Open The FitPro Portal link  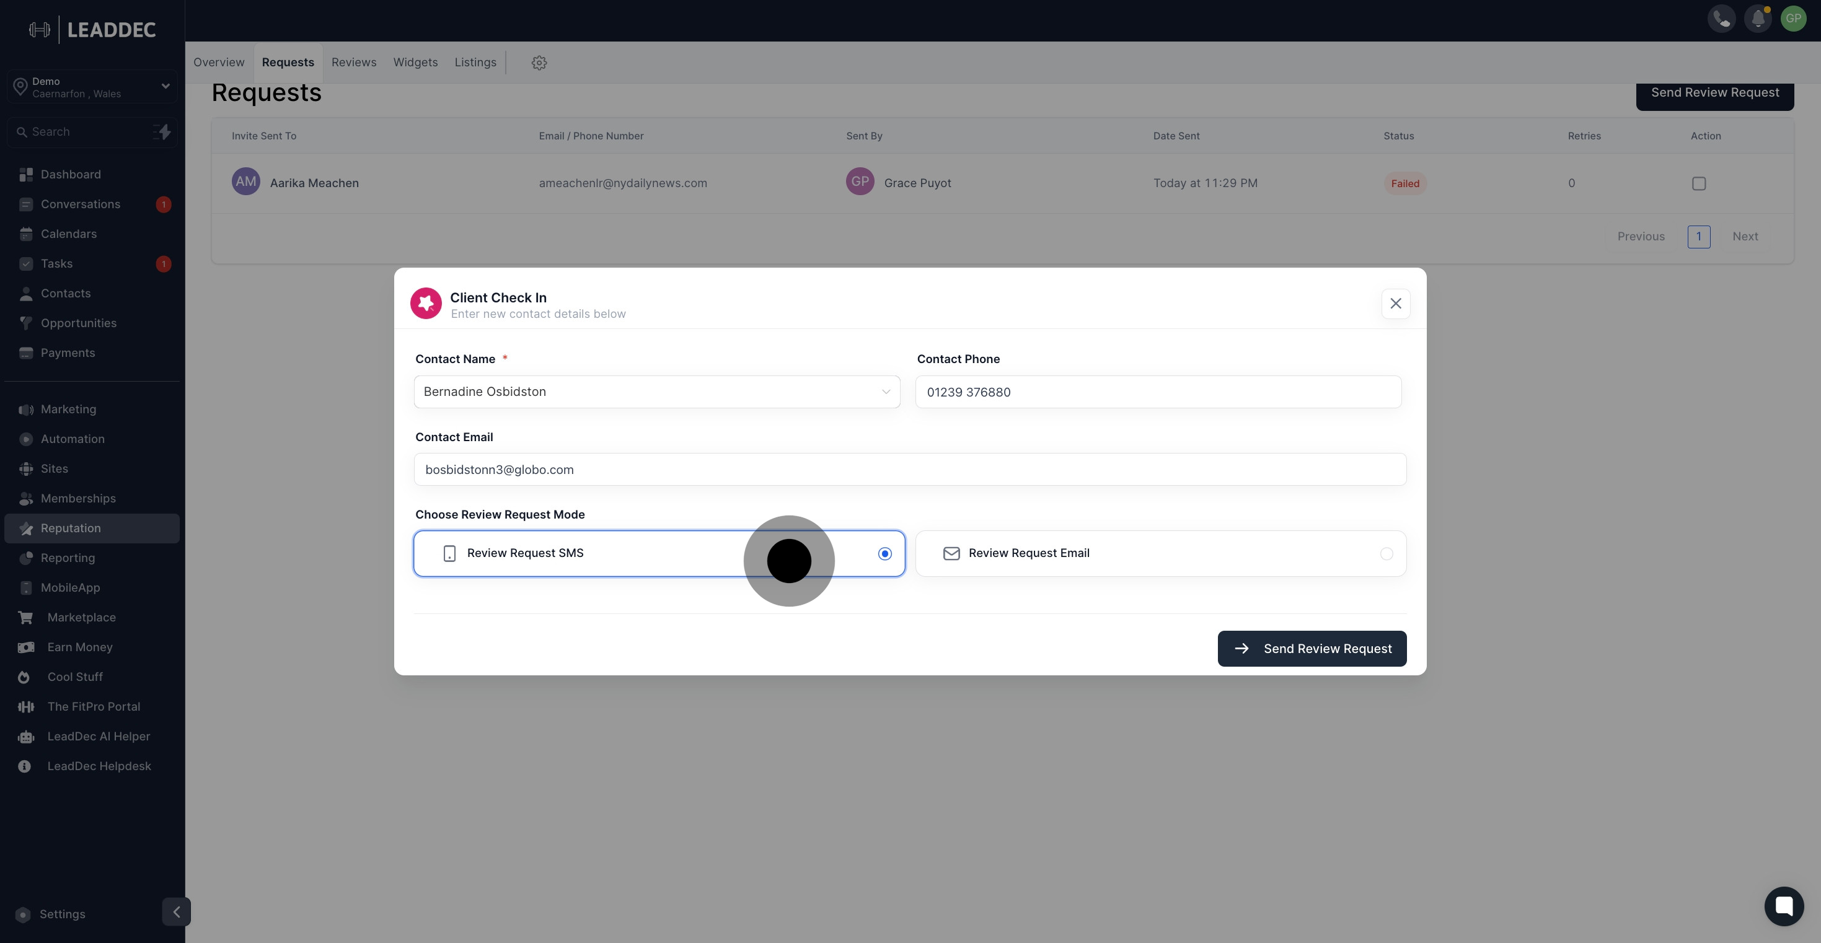click(x=92, y=706)
